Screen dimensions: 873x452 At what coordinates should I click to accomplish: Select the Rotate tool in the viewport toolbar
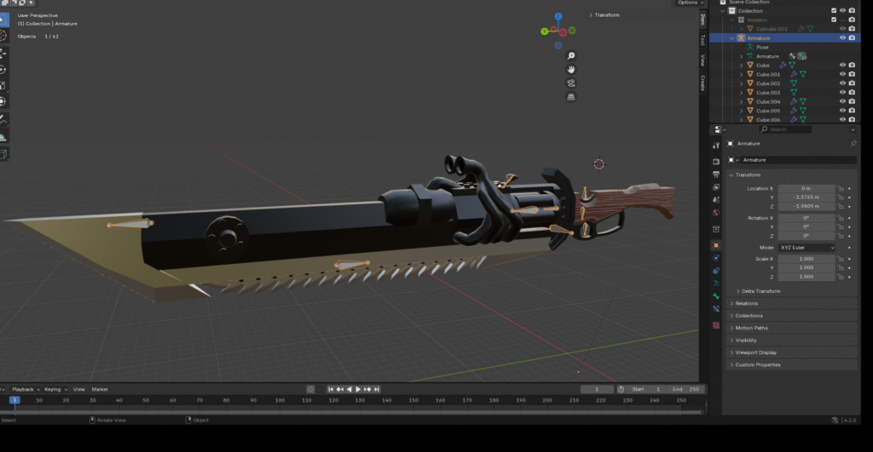coord(3,70)
